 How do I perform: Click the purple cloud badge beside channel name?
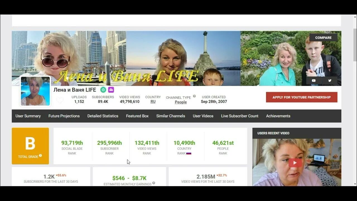(111, 90)
